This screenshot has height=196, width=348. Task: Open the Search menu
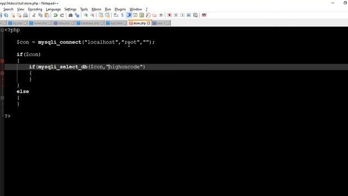point(9,9)
